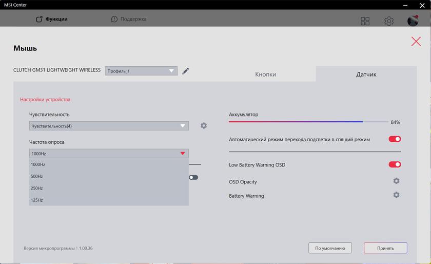Click the pencil icon to edit profile name

[186, 71]
